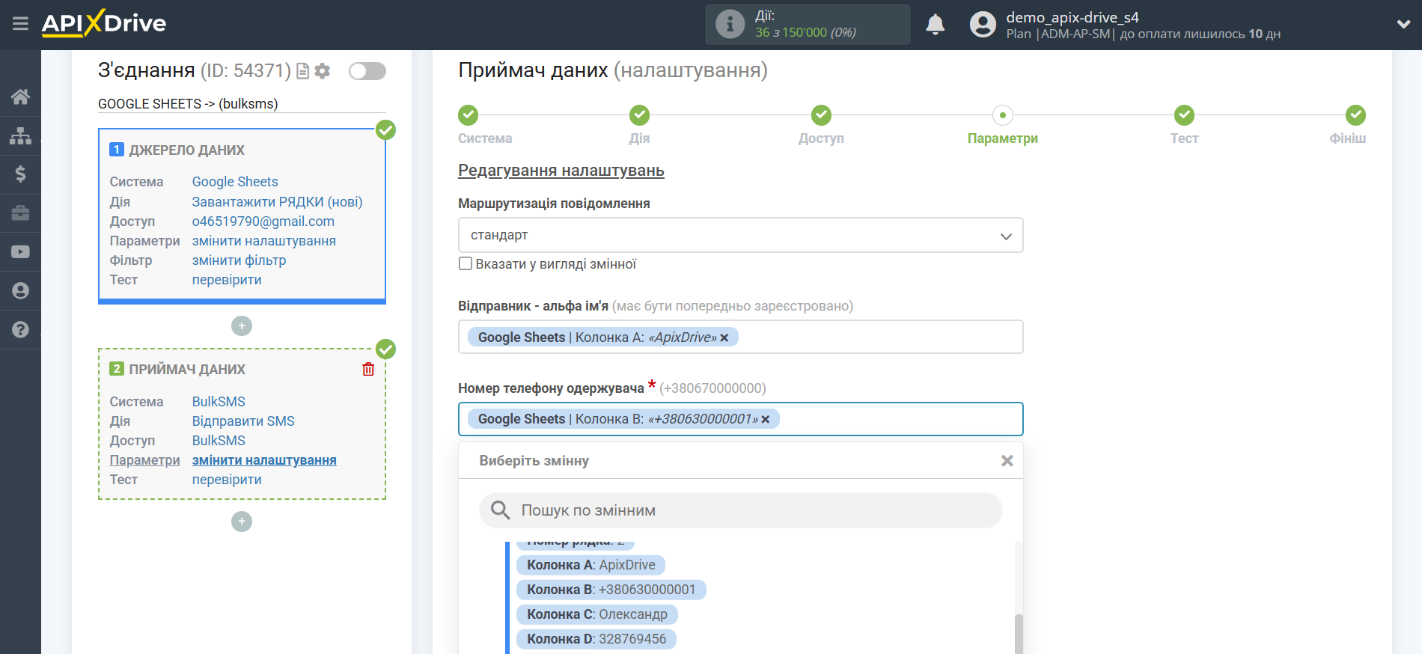Remove the Колонка B phone tag
Screen dimensions: 1422x654
[766, 420]
